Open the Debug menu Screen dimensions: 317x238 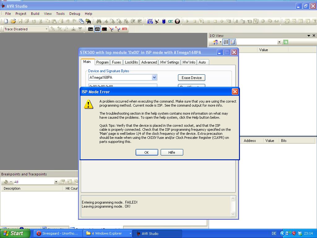(75, 14)
